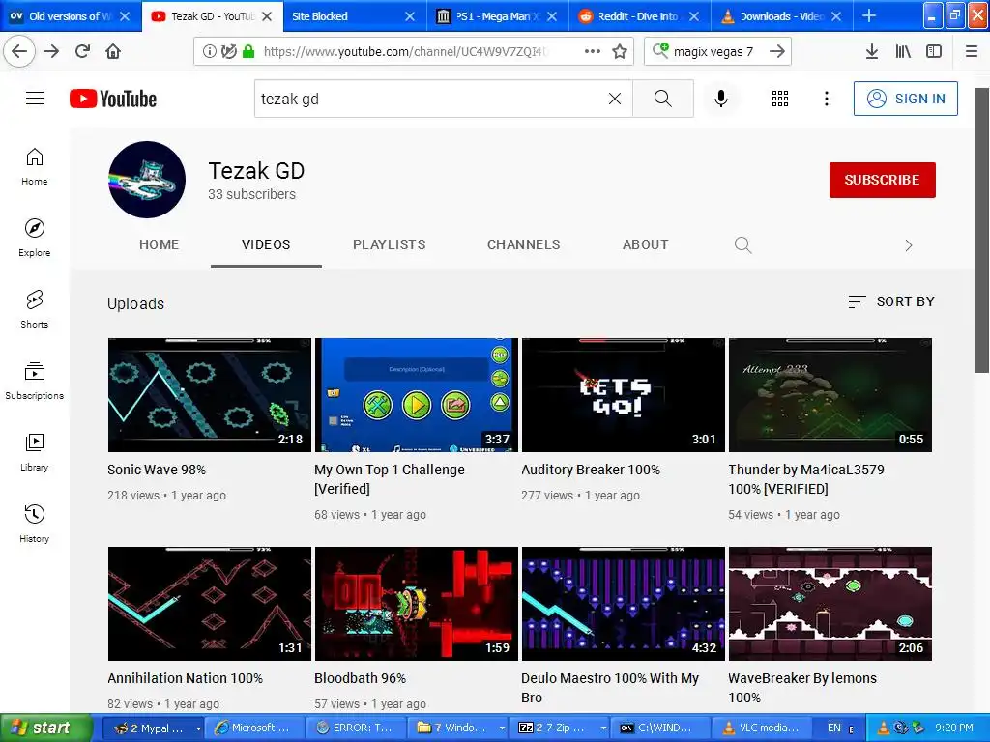Reload the page in browser

(82, 51)
